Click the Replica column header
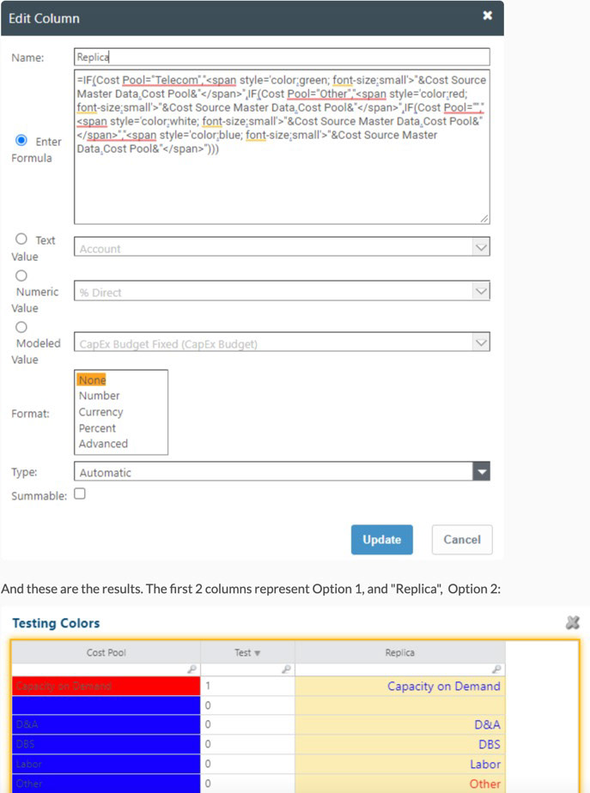Screen dimensions: 590x793 coord(399,652)
